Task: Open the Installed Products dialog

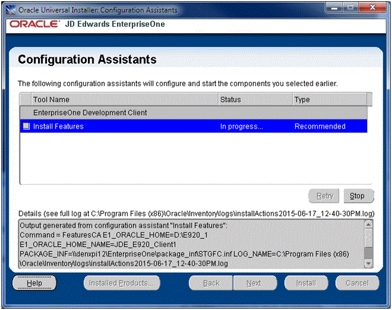Action: tap(122, 283)
